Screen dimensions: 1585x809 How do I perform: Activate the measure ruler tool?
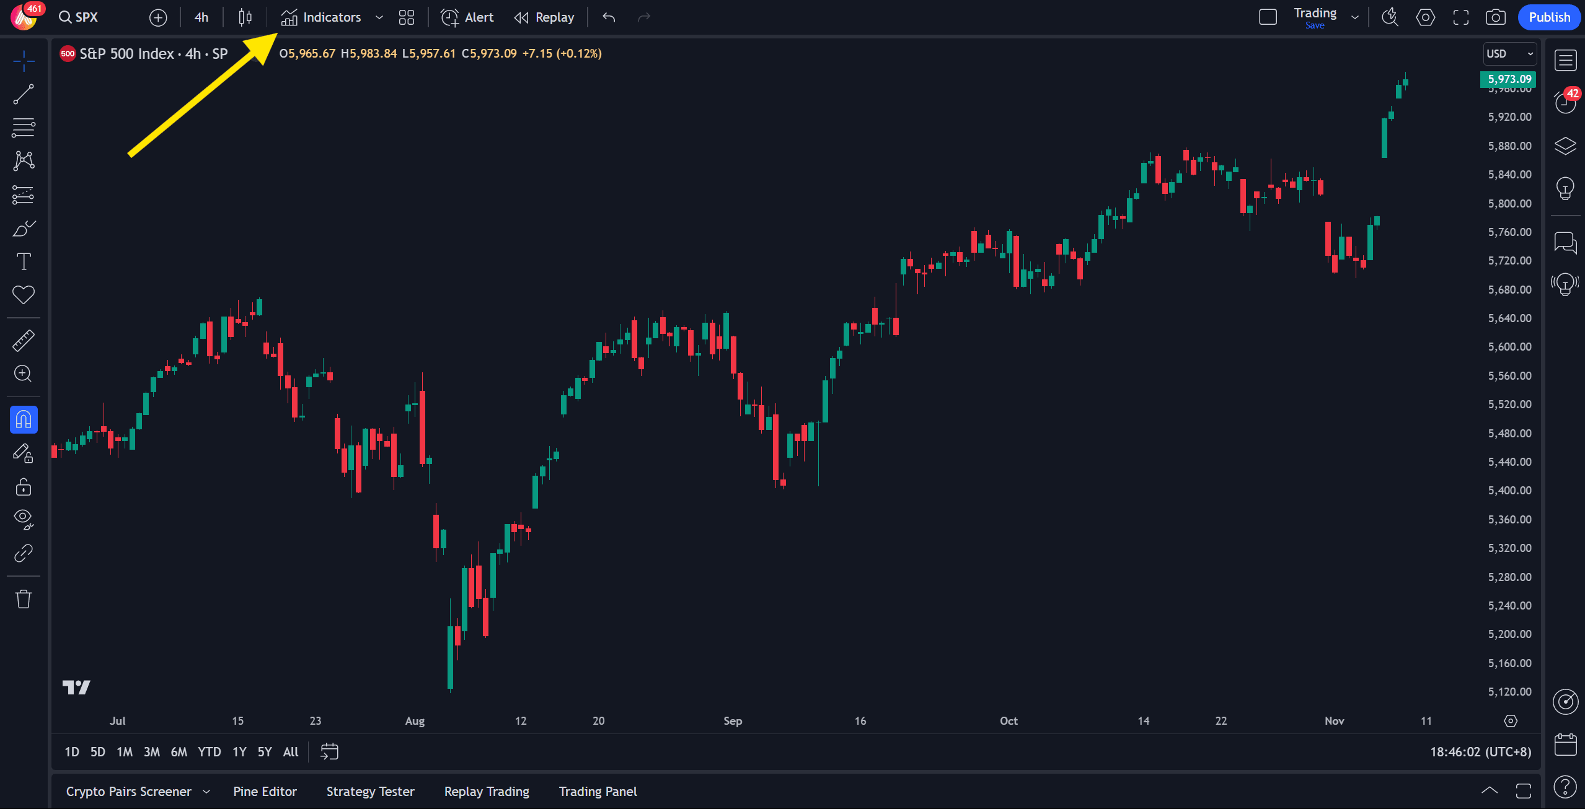click(23, 340)
